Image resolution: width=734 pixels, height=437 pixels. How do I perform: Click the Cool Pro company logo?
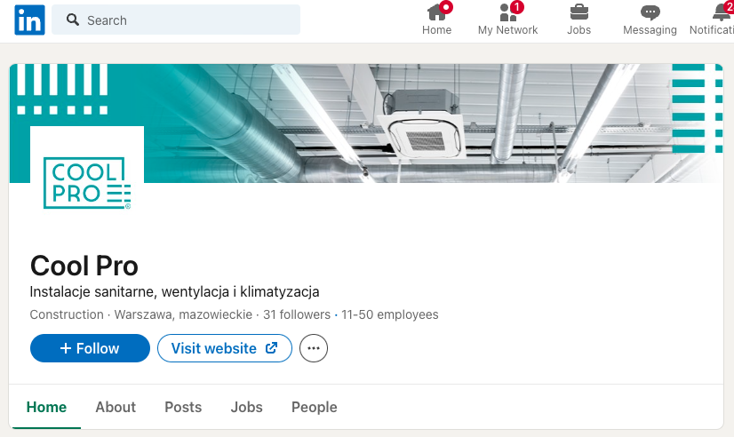87,183
